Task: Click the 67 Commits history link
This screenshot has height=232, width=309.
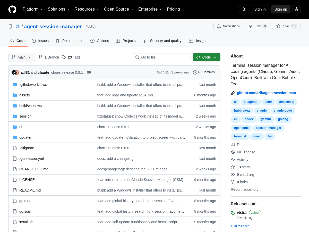Action: pyautogui.click(x=204, y=72)
